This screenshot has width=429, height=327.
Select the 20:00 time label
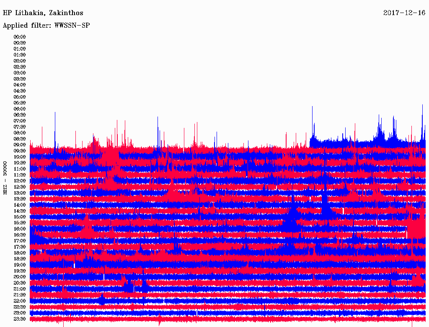20,277
